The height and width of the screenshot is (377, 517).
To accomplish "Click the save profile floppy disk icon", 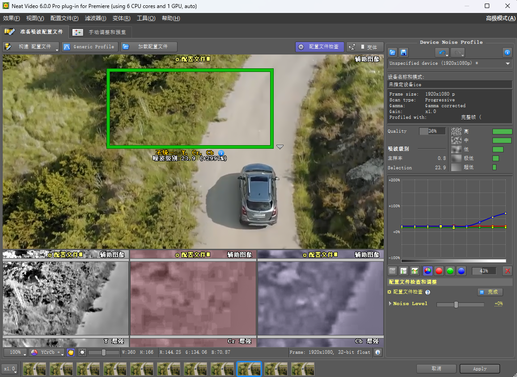I will (403, 53).
